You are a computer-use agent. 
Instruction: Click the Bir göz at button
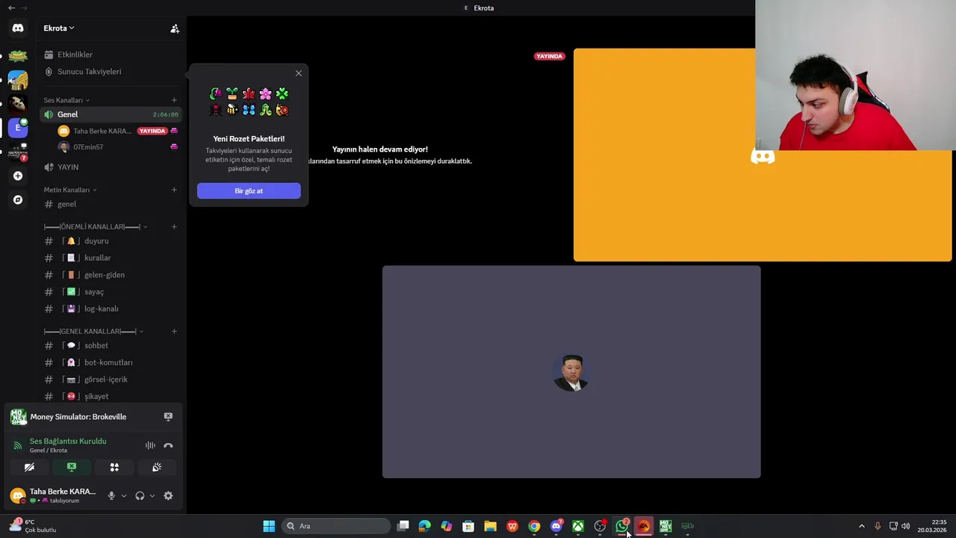(249, 191)
